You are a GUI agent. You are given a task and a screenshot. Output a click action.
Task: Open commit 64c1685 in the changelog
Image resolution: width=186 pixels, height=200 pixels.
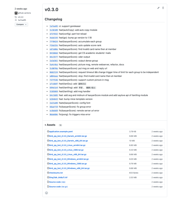54,95
